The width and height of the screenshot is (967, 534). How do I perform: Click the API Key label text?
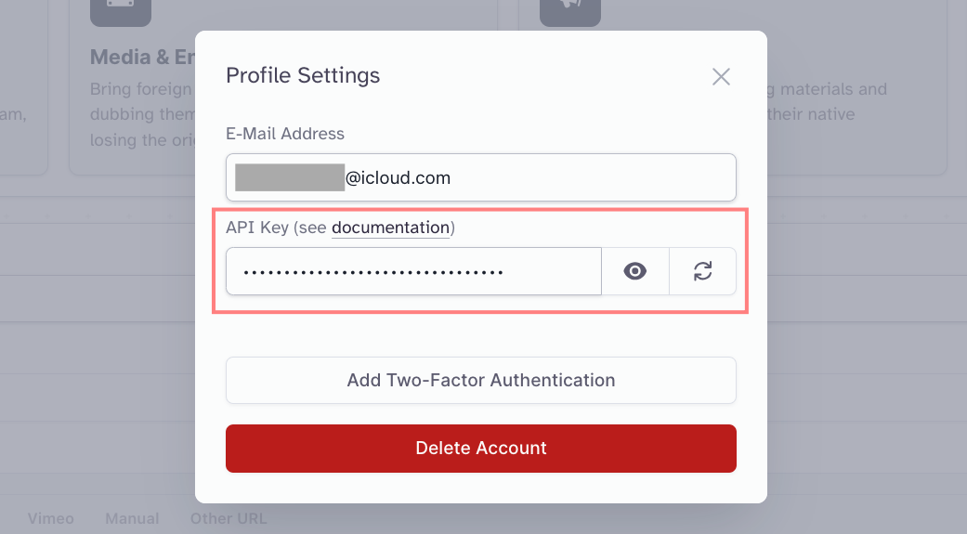pyautogui.click(x=257, y=228)
